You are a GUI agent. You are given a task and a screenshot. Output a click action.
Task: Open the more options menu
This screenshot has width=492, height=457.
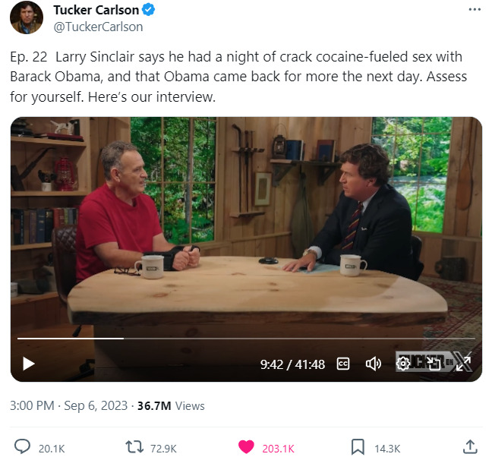[x=475, y=9]
